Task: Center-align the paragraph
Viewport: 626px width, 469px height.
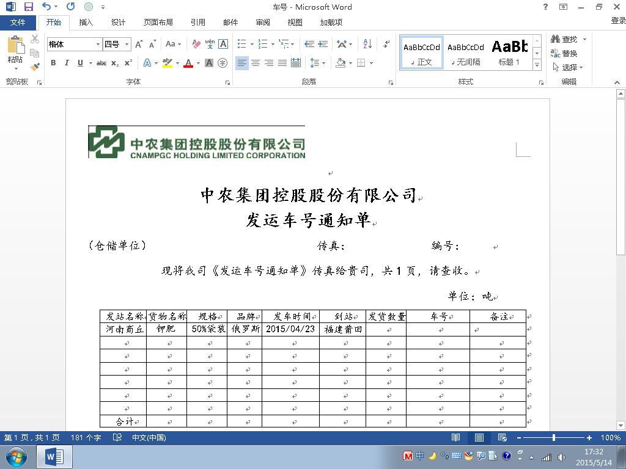Action: coord(256,63)
